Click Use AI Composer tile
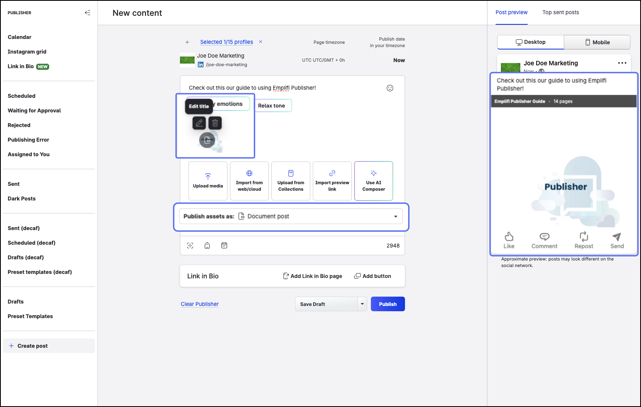The width and height of the screenshot is (641, 407). (373, 181)
